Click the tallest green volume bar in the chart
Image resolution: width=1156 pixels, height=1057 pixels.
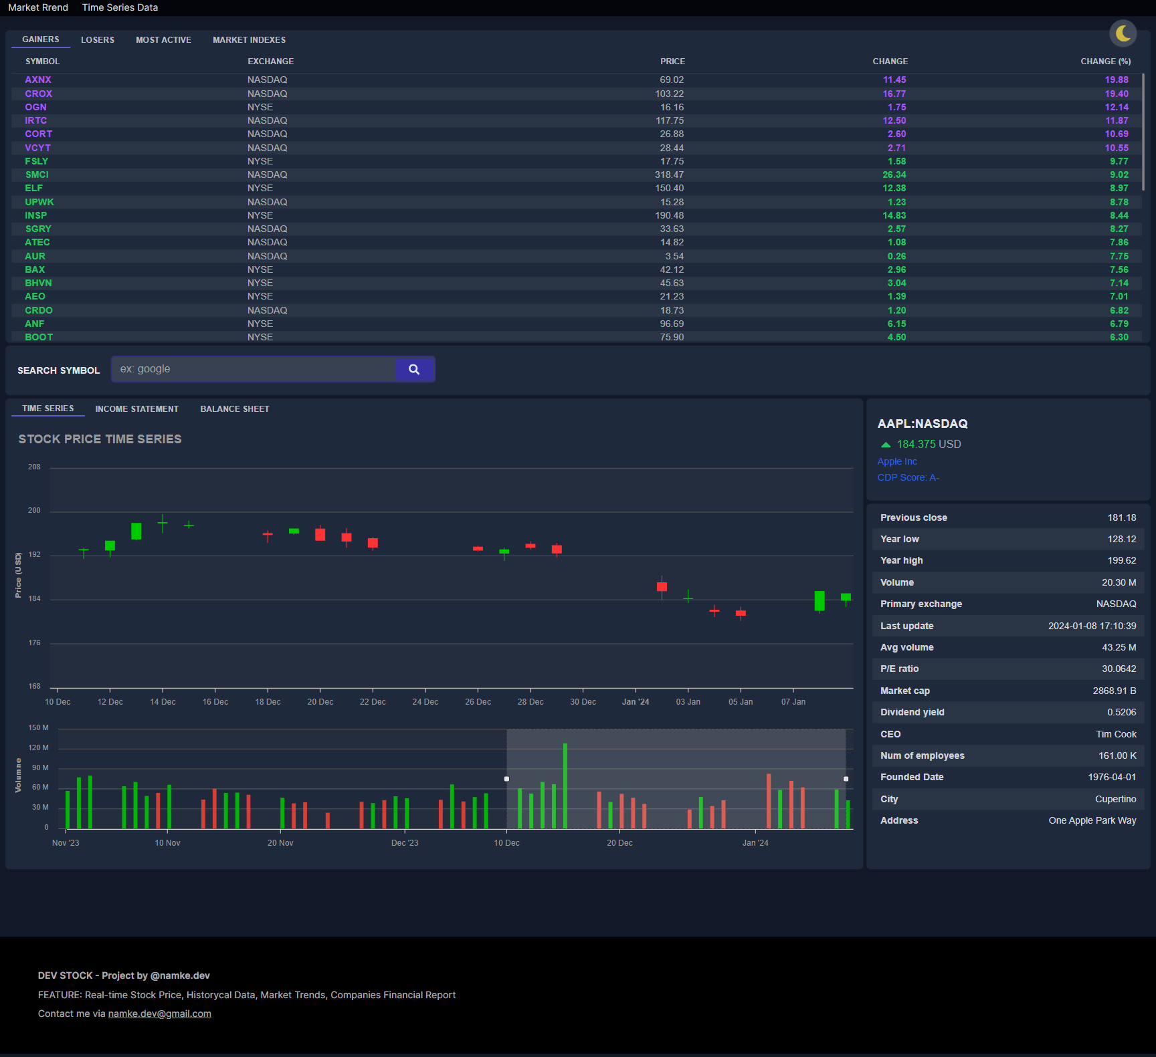pos(565,786)
